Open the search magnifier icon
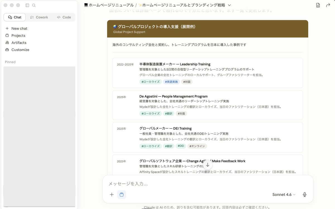This screenshot has width=335, height=209. click(34, 5)
